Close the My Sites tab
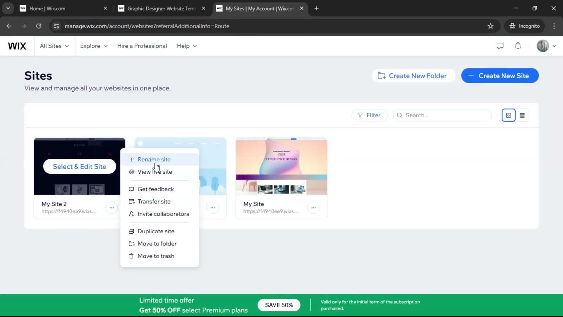This screenshot has height=317, width=563. tap(302, 9)
